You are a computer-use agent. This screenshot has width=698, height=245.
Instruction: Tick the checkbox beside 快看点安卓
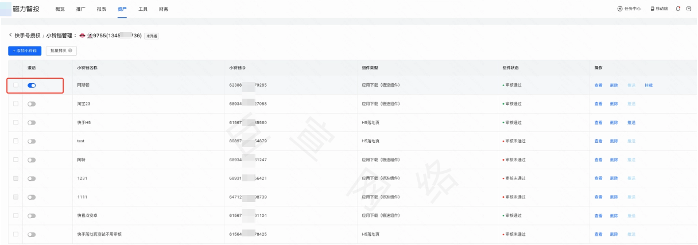tap(15, 216)
